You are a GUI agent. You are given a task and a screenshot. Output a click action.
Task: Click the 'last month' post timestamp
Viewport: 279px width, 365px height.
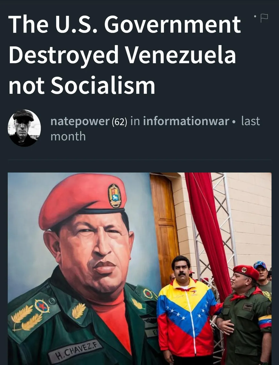(155, 128)
